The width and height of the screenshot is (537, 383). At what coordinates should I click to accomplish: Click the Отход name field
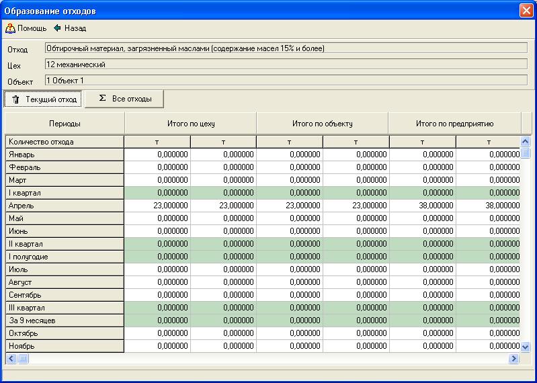coord(286,48)
